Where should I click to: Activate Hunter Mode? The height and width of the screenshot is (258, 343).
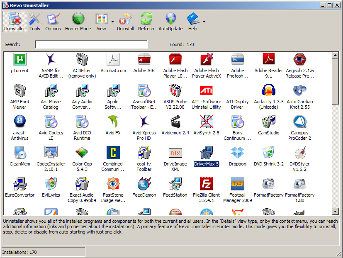[78, 22]
